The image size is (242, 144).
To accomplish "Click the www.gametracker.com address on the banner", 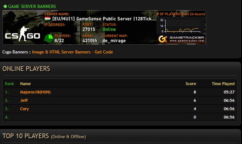I will 187,41.
